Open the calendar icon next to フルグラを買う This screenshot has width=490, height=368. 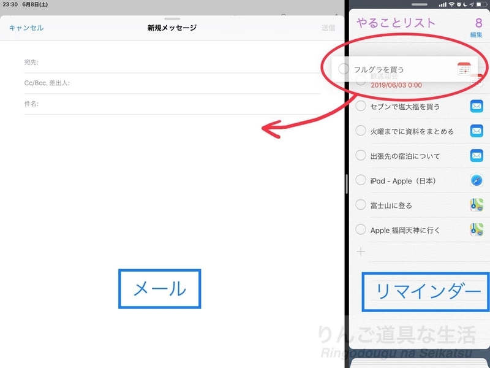pyautogui.click(x=464, y=69)
